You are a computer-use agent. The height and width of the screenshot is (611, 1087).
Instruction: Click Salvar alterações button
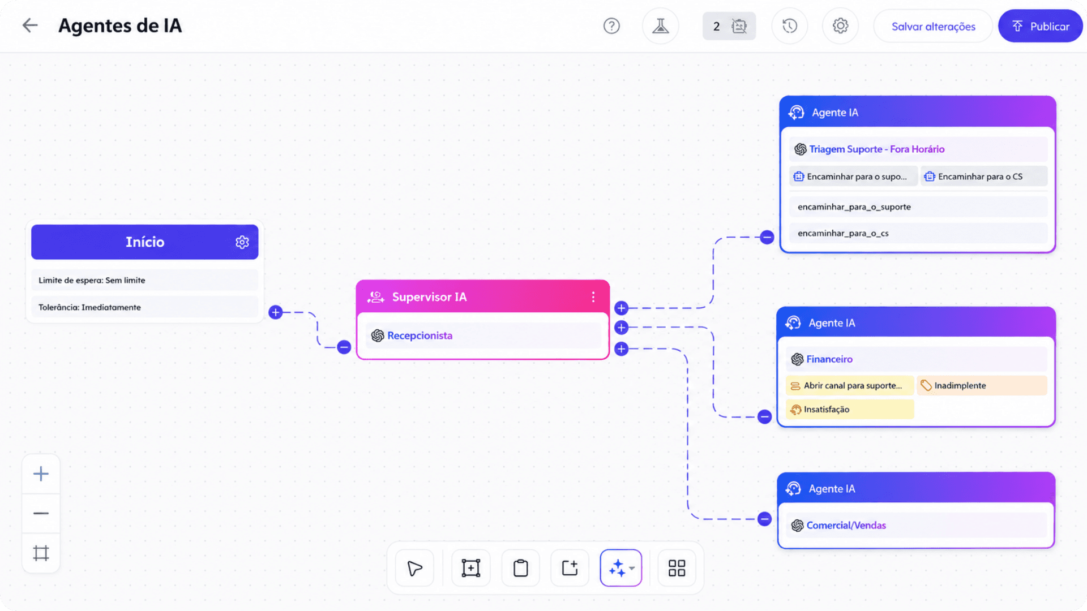(933, 26)
